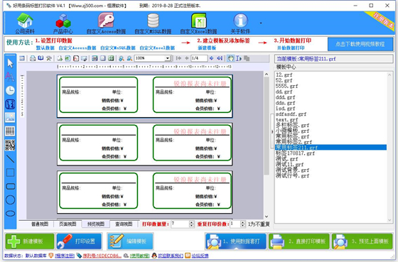The image size is (398, 262).
Task: Click the Excel export icon in preview toolbar
Action: pyautogui.click(x=68, y=58)
